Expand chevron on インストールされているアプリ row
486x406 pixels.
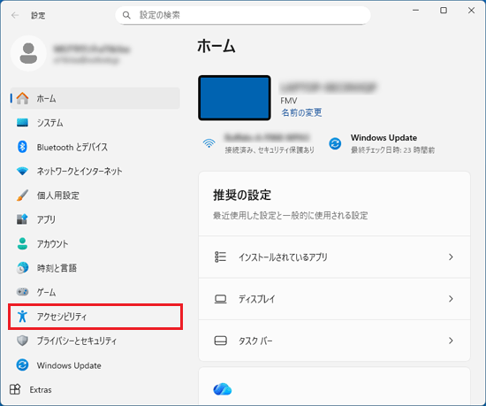[451, 257]
